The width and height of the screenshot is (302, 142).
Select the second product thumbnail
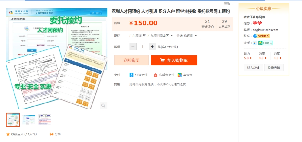tap(29, 120)
